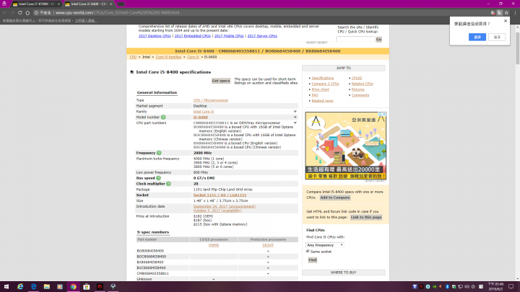Toggle the Same socket checkbox
Screen dimensions: 520x292
(308, 252)
